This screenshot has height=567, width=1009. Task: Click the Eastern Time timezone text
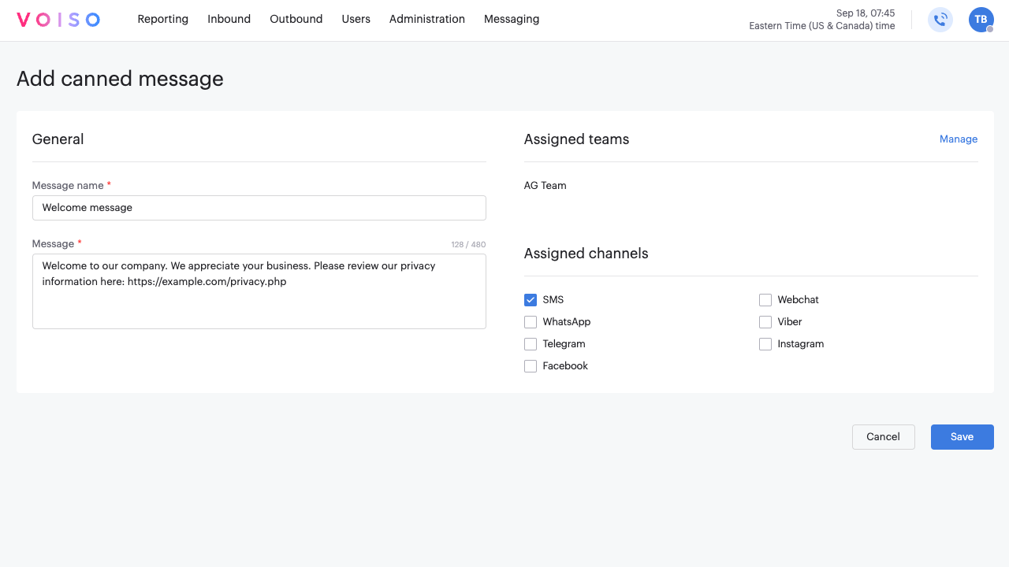click(822, 26)
